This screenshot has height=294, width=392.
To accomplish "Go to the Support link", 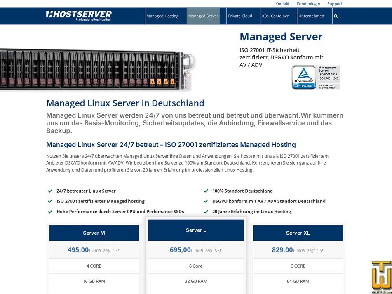I will click(x=335, y=4).
